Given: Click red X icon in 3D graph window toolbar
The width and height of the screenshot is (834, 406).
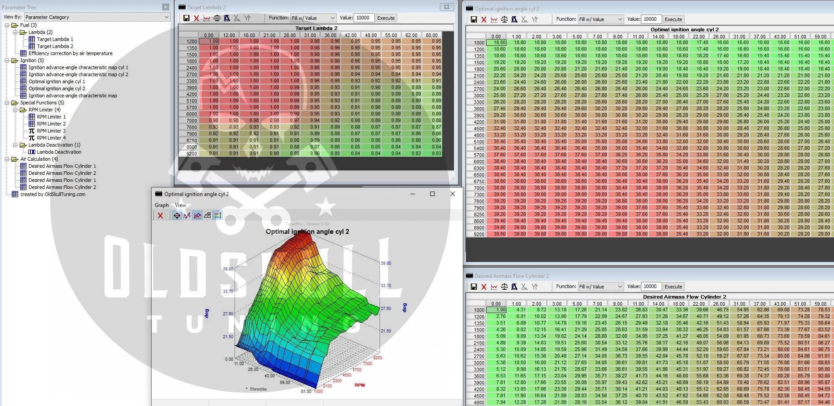Looking at the screenshot, I should (160, 215).
